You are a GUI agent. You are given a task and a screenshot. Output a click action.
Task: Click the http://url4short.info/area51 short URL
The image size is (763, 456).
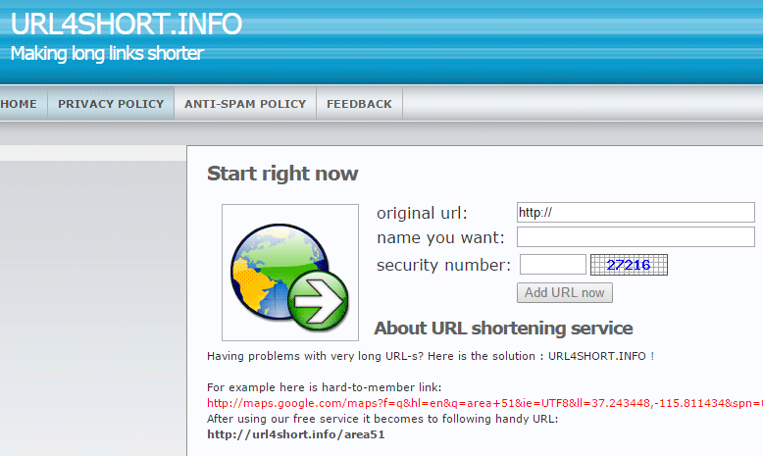296,434
